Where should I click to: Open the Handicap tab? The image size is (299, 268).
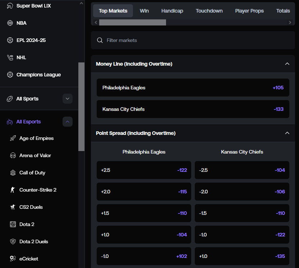point(172,11)
